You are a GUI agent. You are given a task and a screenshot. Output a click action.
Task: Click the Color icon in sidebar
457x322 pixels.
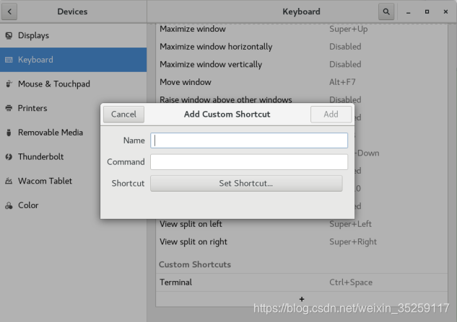(9, 205)
